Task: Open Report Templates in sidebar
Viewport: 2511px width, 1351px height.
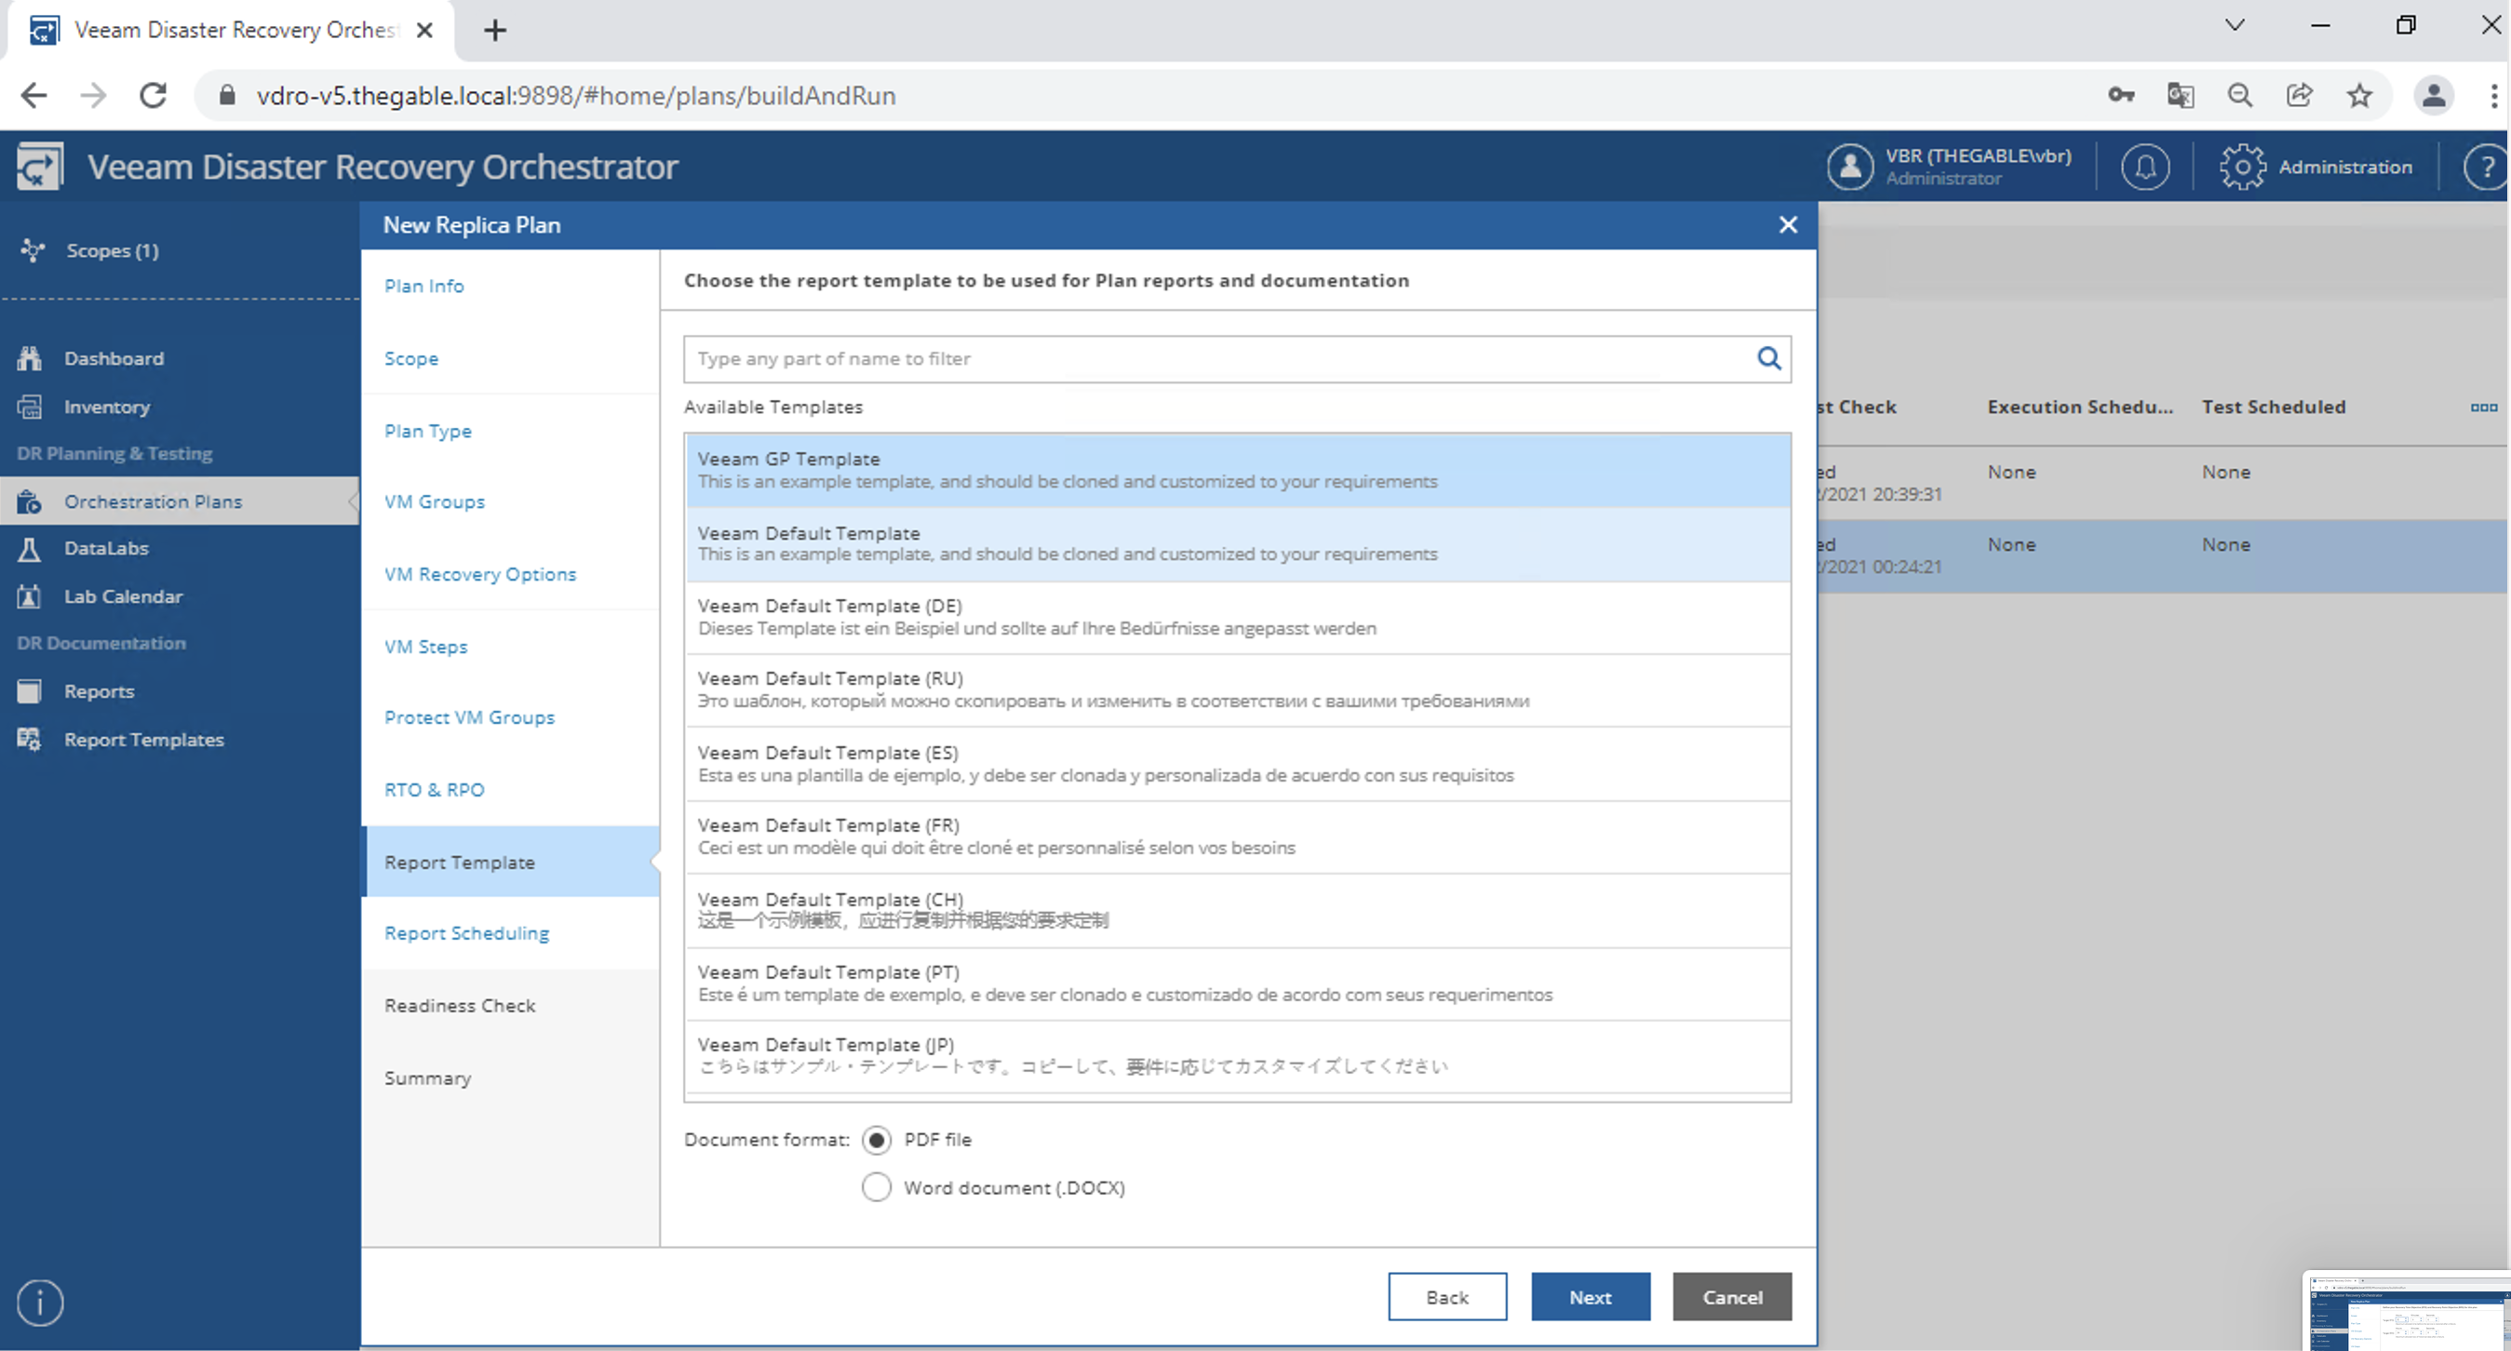Action: point(144,739)
